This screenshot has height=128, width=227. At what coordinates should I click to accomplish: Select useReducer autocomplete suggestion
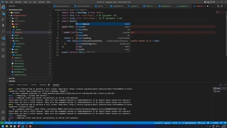(x=103, y=24)
